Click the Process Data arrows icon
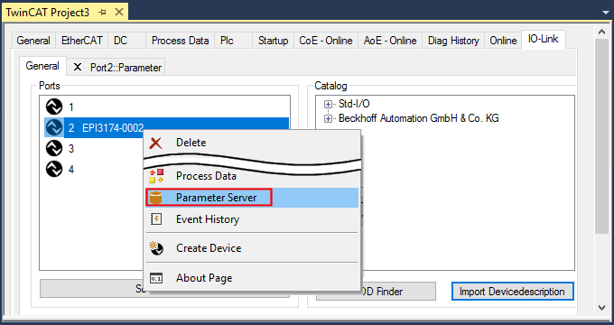 click(x=156, y=176)
